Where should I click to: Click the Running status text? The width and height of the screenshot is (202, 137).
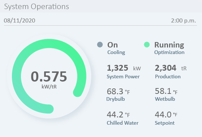[169, 45]
